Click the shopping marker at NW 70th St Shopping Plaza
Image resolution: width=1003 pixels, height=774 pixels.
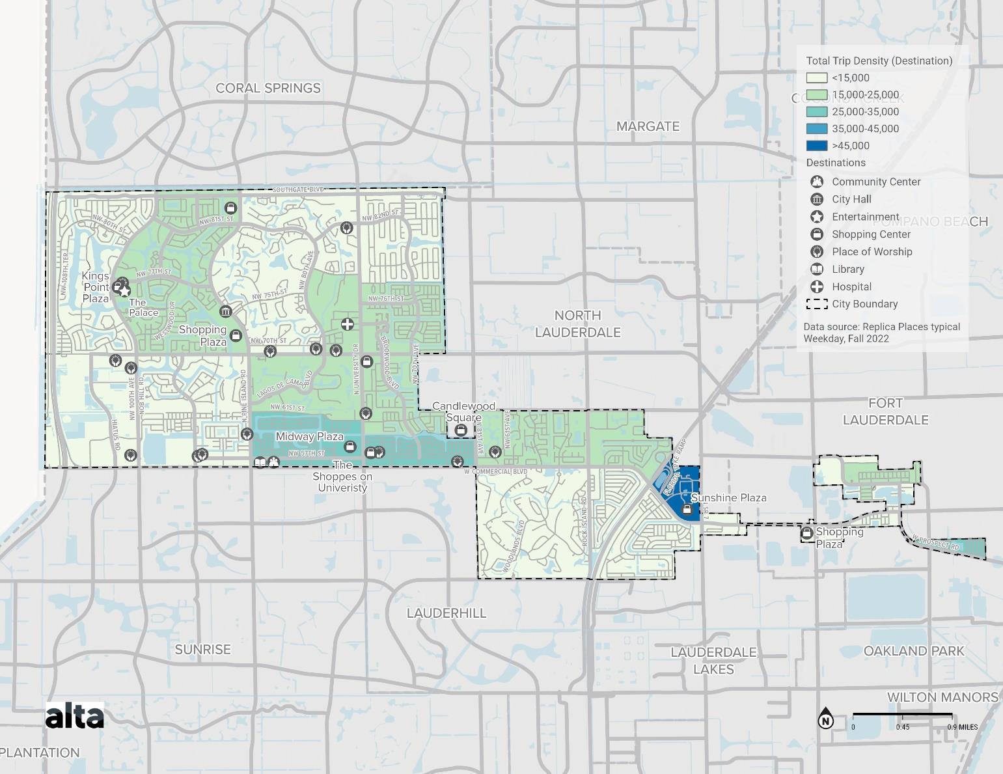(236, 335)
